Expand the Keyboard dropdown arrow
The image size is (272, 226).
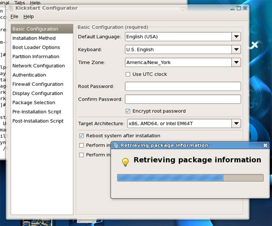coord(236,49)
